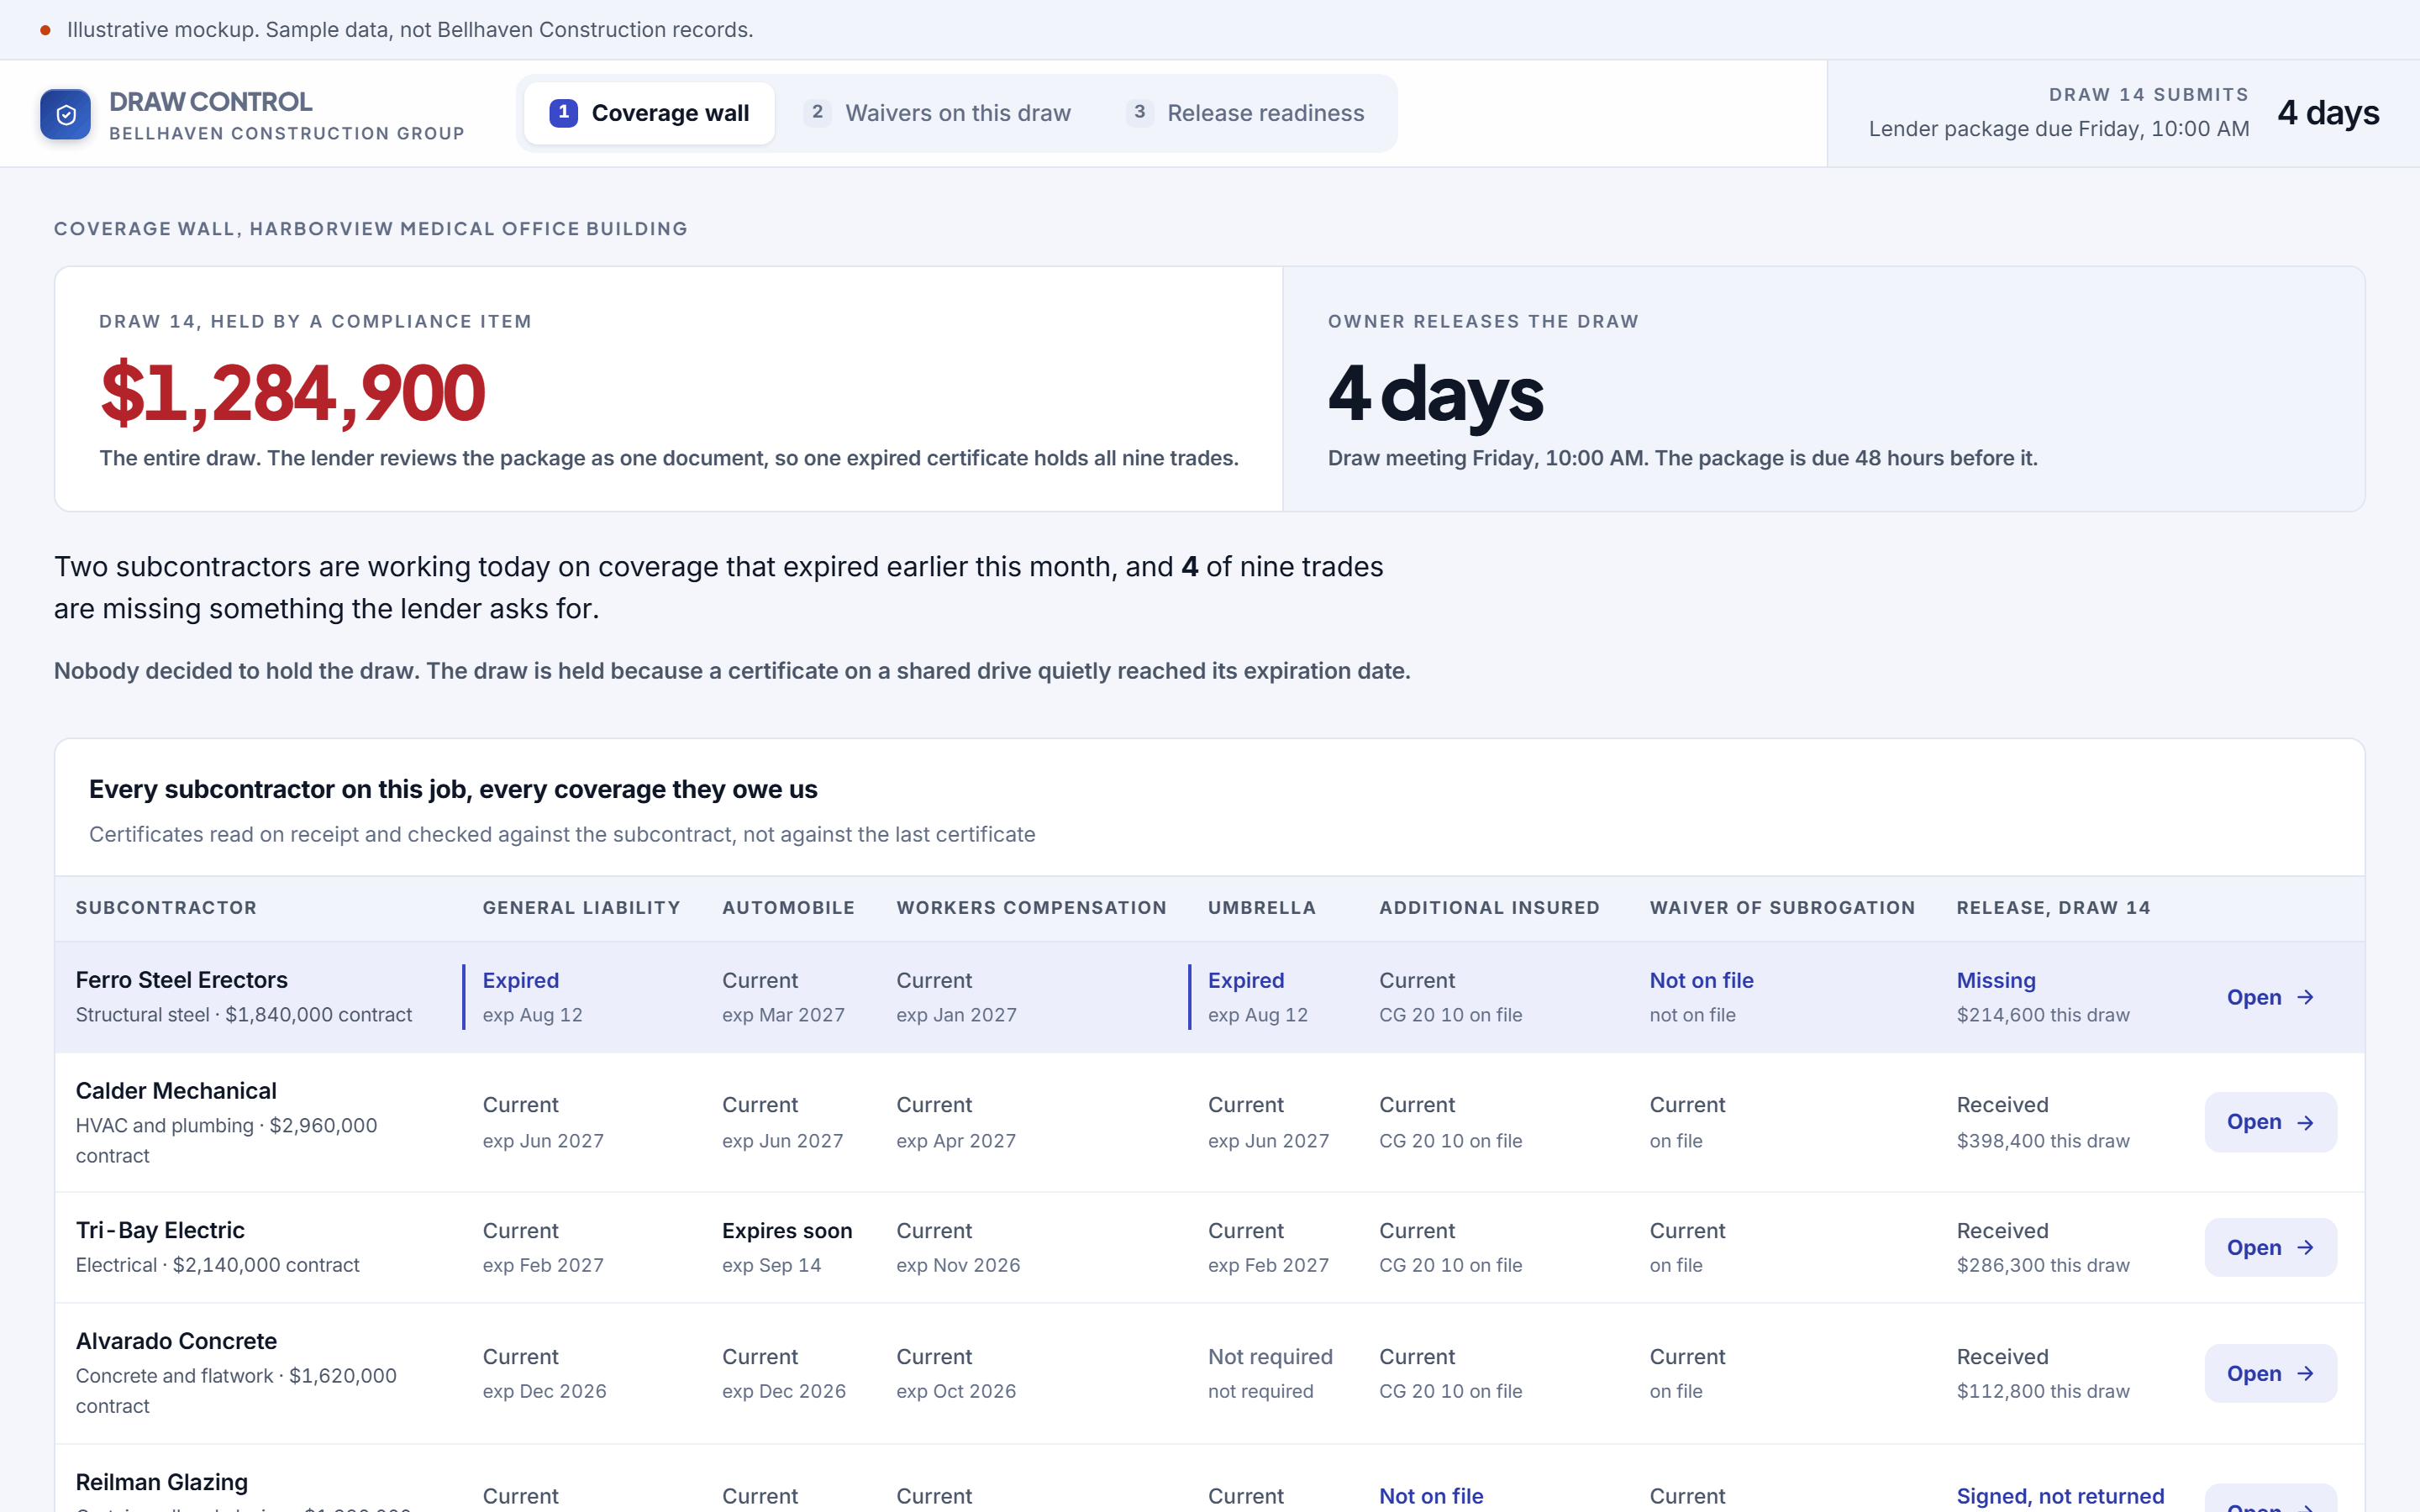Click Open for Tri-Bay Electric
Image resolution: width=2420 pixels, height=1512 pixels.
click(x=2270, y=1247)
